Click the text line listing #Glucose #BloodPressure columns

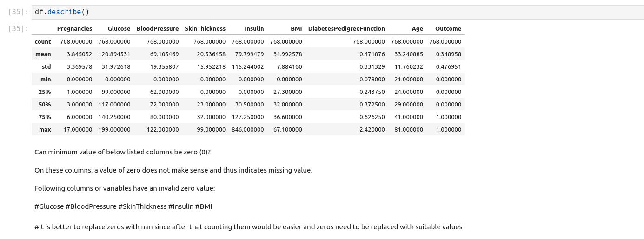coord(123,206)
